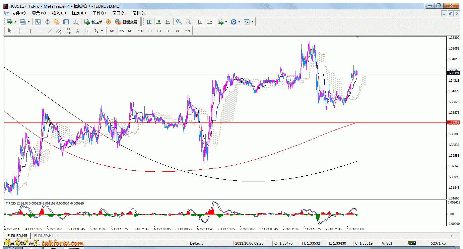The width and height of the screenshot is (463, 249).
Task: Open the Strategy Tester icon
Action: pyautogui.click(x=76, y=22)
